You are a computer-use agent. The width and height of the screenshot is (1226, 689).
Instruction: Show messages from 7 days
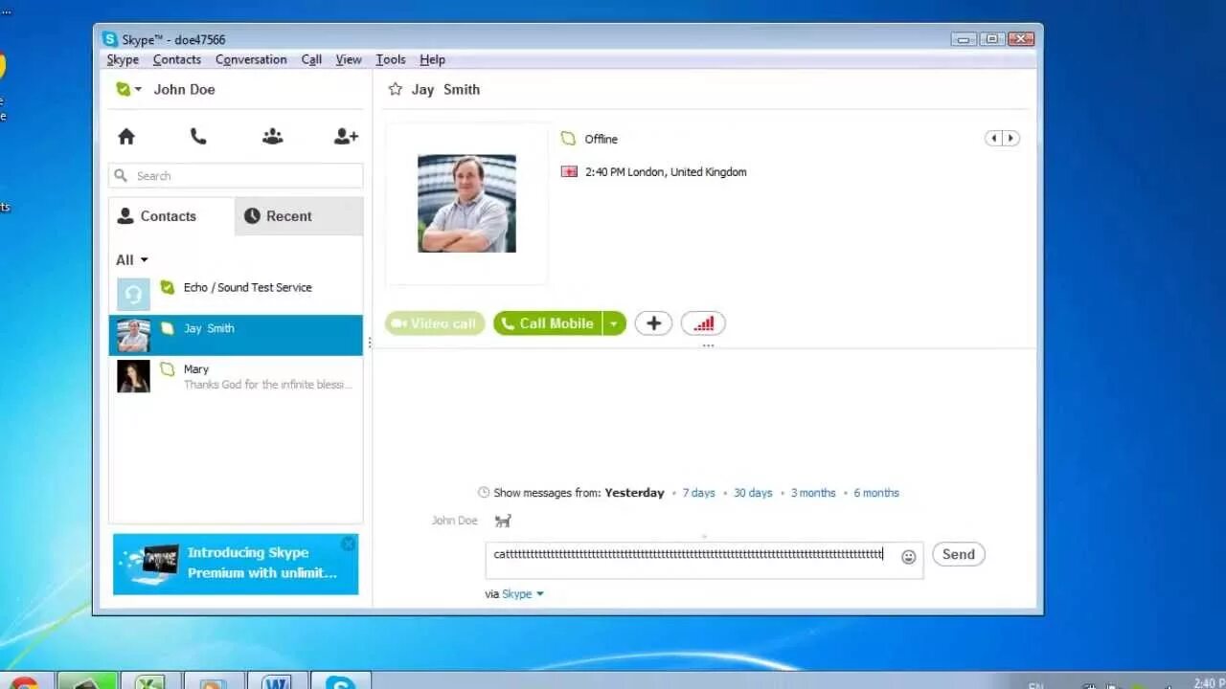tap(698, 493)
